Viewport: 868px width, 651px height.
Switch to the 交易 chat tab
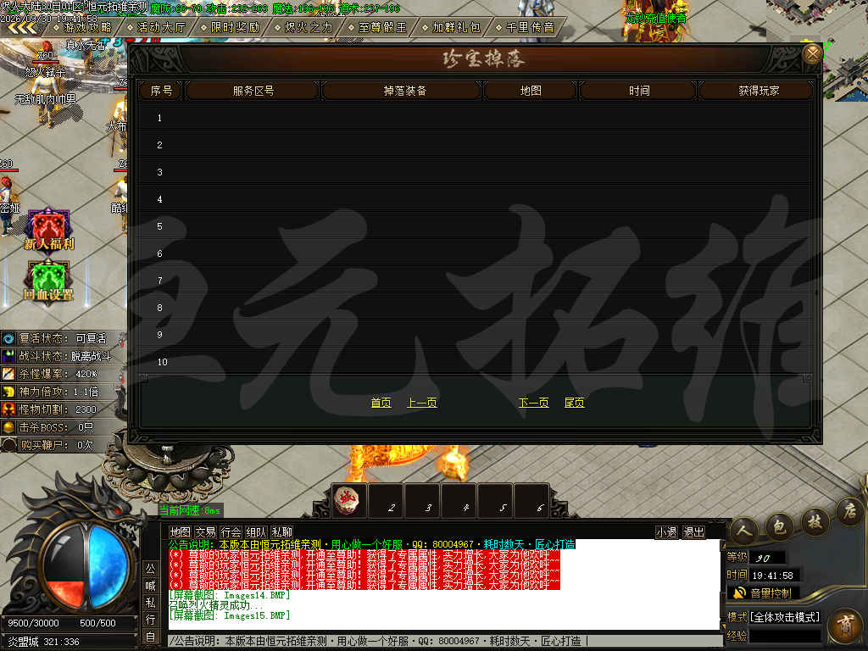(205, 532)
